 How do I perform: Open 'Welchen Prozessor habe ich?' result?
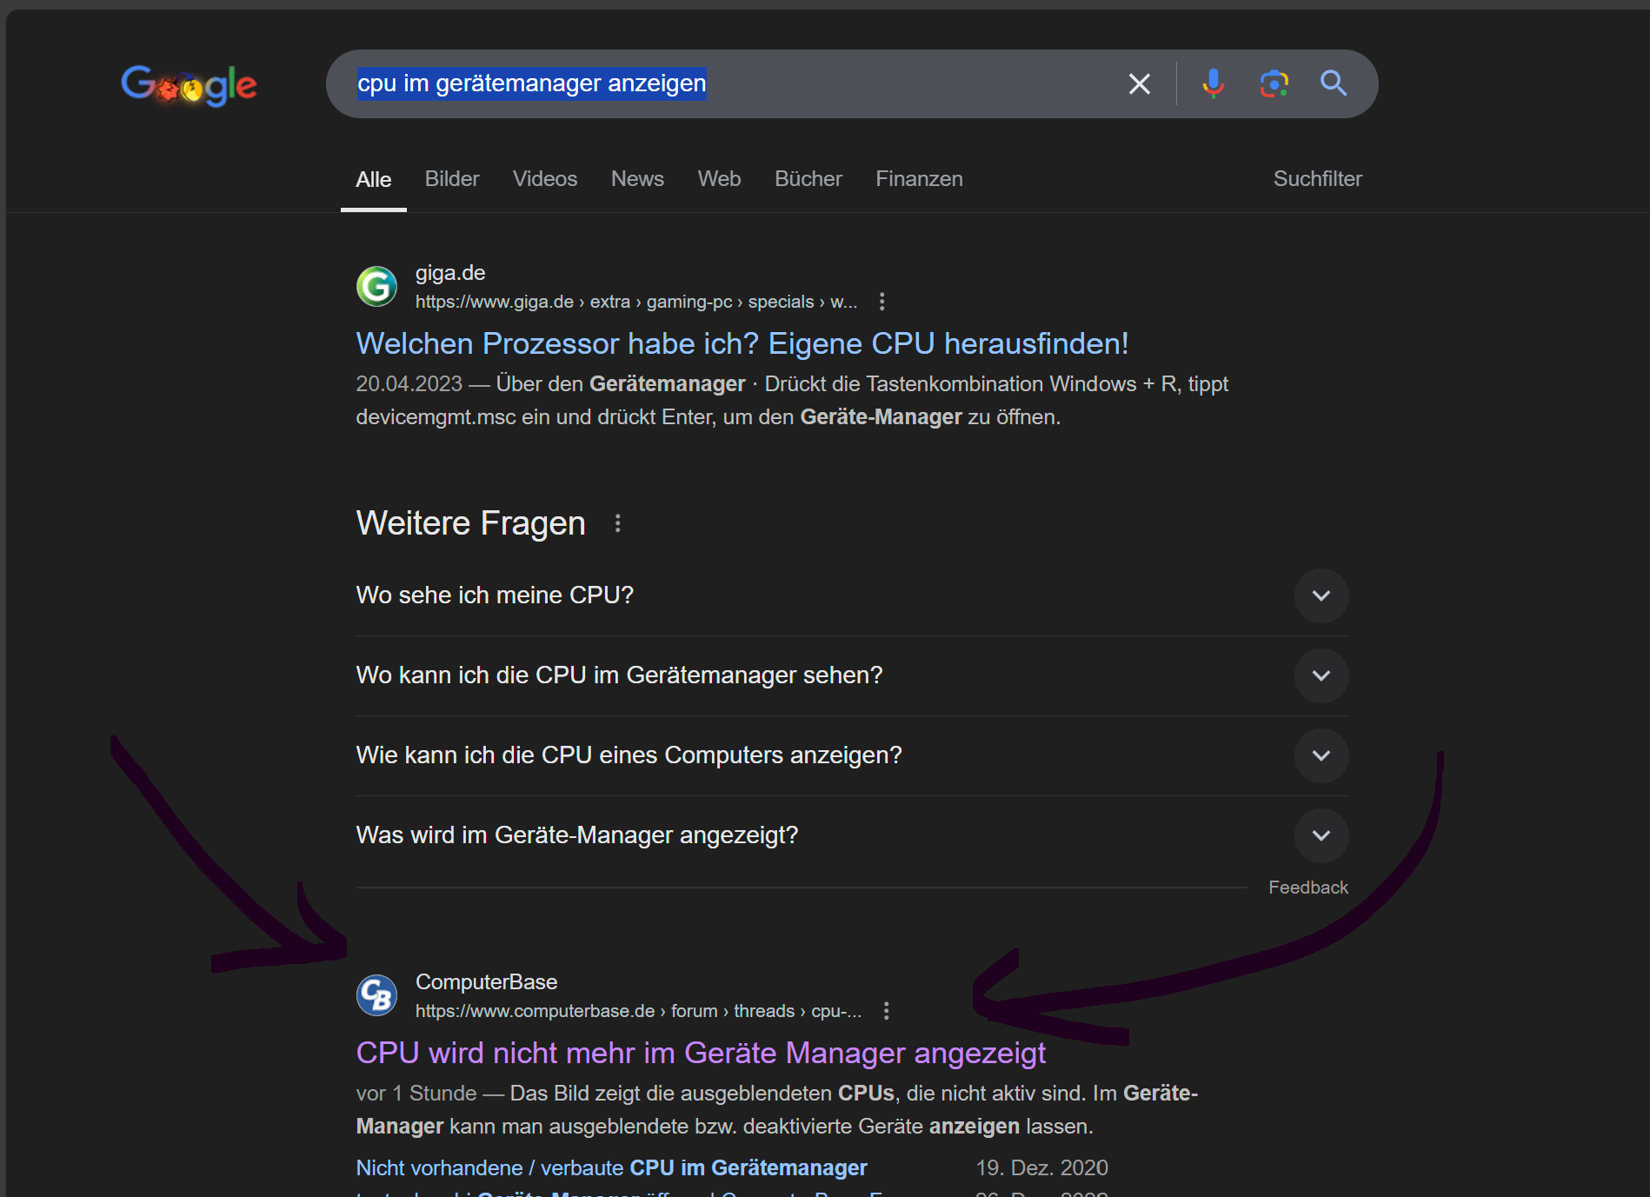[742, 343]
